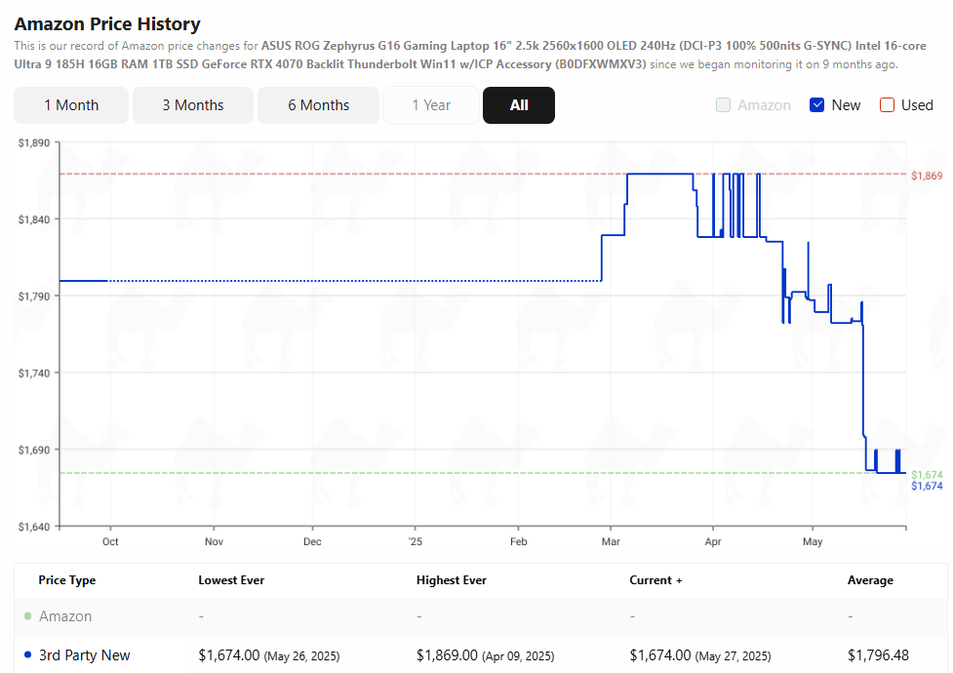Click the '25 year label on the x-axis

(x=416, y=541)
